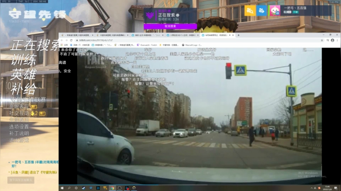Open the Chrome three-dot menu
Screen dimensions: 341x191
coord(337,40)
